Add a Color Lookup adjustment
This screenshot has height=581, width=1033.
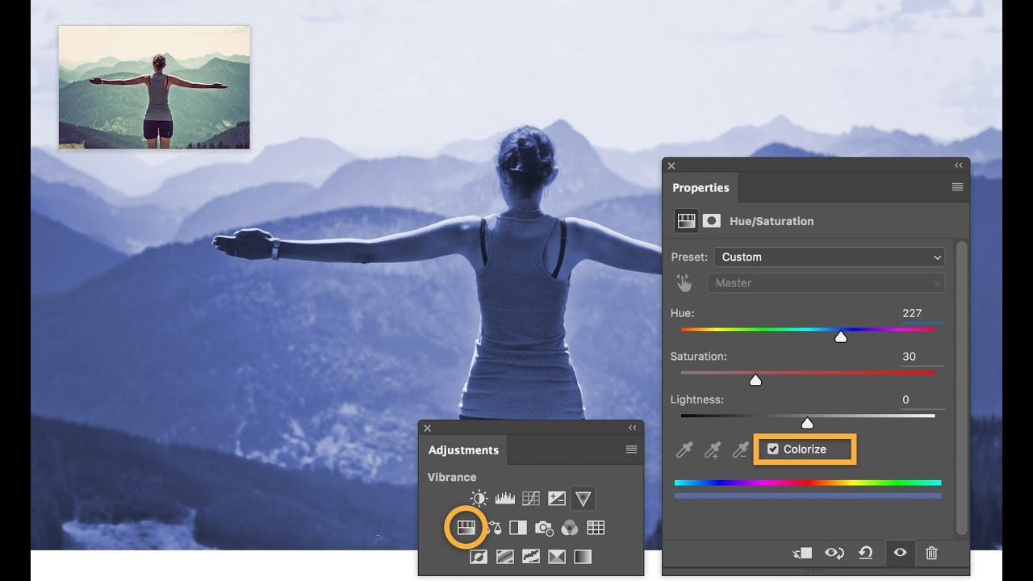pyautogui.click(x=596, y=528)
